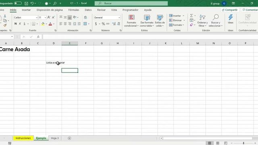Toggle the Bottom Align icon
This screenshot has height=145, width=258.
[x=70, y=17]
